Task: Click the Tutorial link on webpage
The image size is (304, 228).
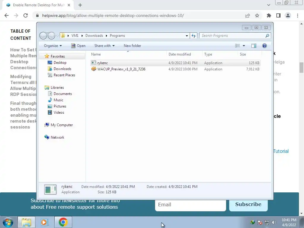Action: 281,151
